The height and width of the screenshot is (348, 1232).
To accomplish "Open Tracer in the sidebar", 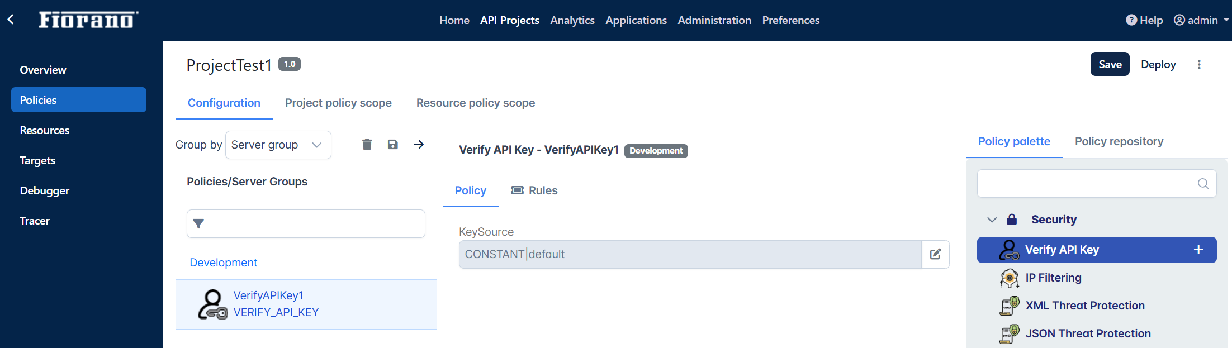I will tap(79, 221).
